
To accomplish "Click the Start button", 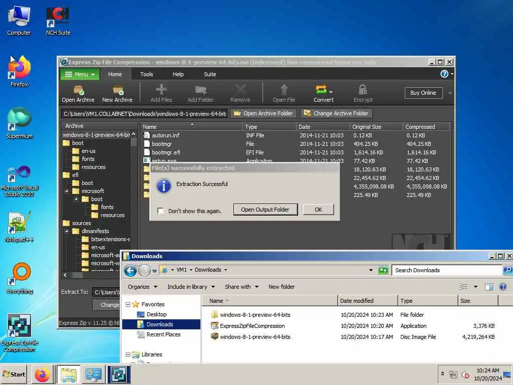I will [x=15, y=374].
